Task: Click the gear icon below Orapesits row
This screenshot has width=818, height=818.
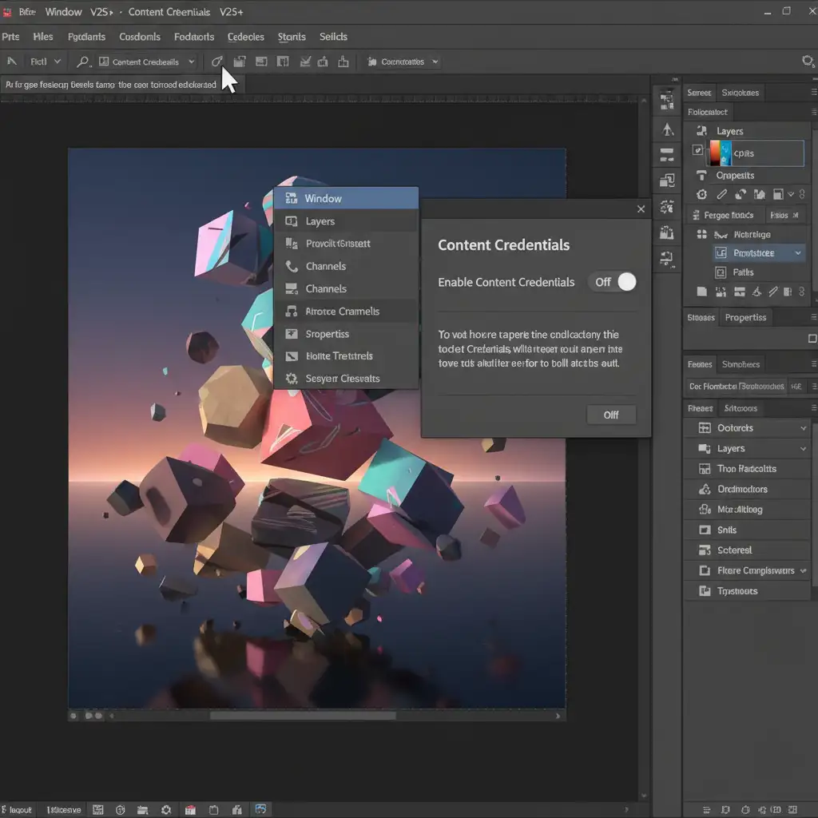Action: [x=701, y=194]
